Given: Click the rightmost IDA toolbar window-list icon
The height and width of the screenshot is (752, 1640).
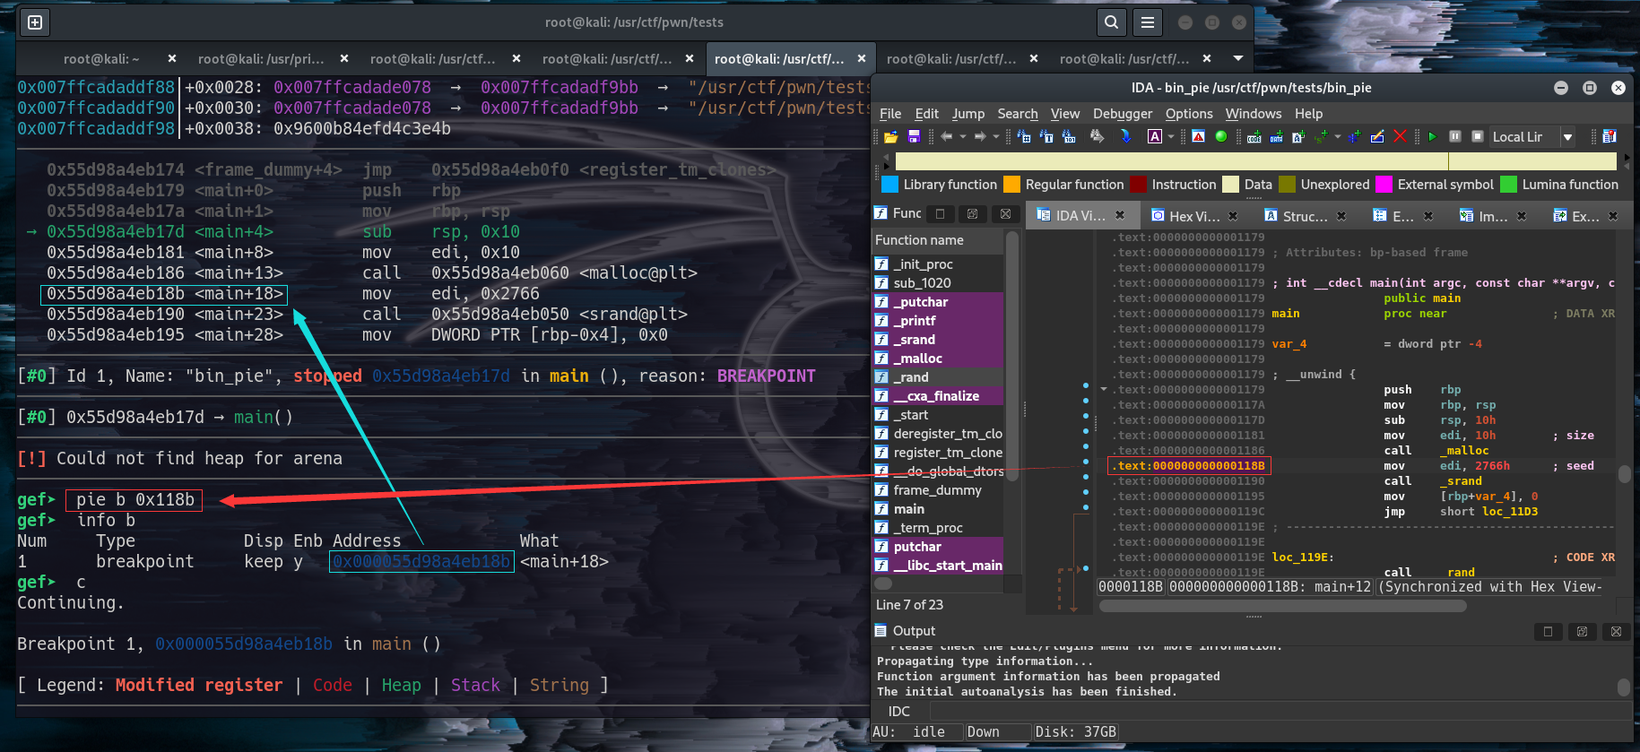Looking at the screenshot, I should pos(1610,136).
